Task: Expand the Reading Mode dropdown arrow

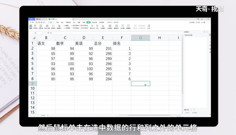Action: click(x=62, y=28)
